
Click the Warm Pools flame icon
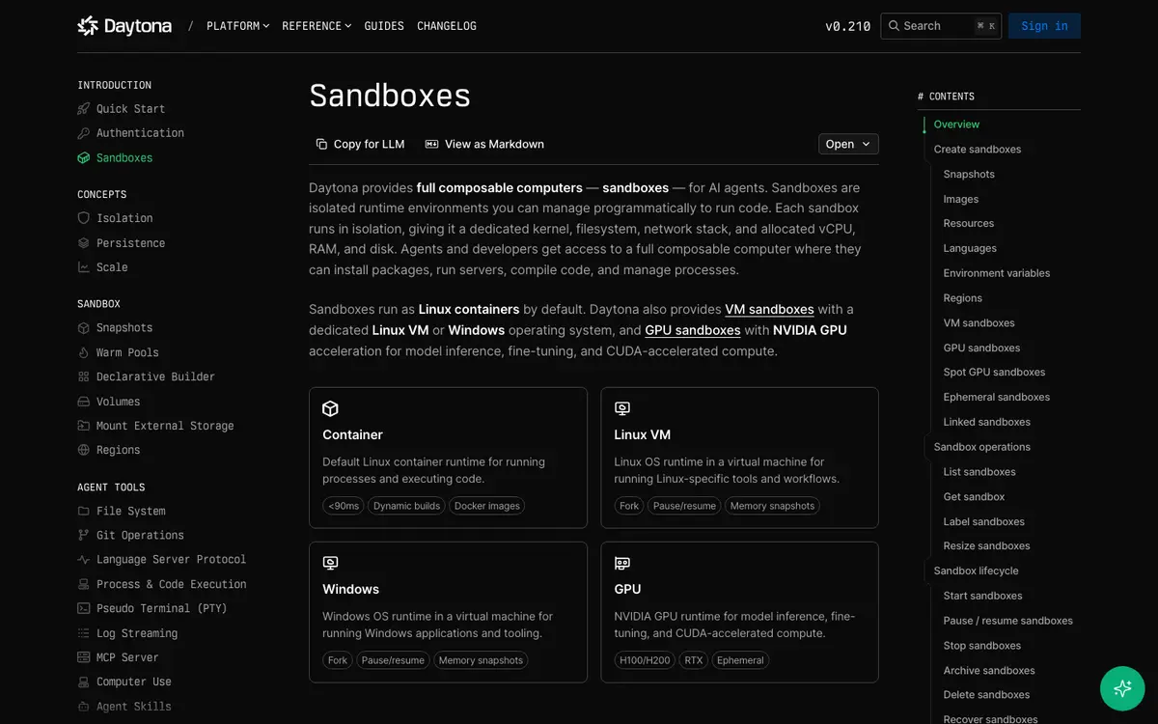(x=84, y=352)
